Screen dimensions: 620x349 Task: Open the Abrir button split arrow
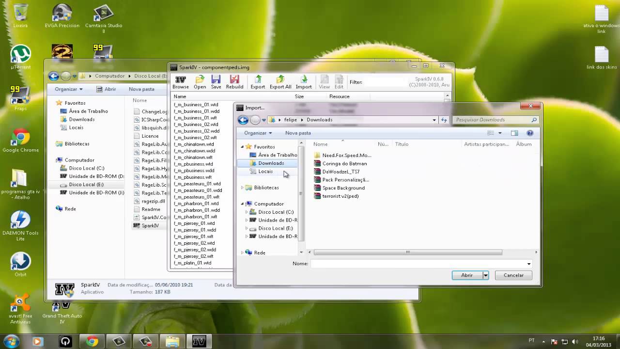pyautogui.click(x=485, y=275)
